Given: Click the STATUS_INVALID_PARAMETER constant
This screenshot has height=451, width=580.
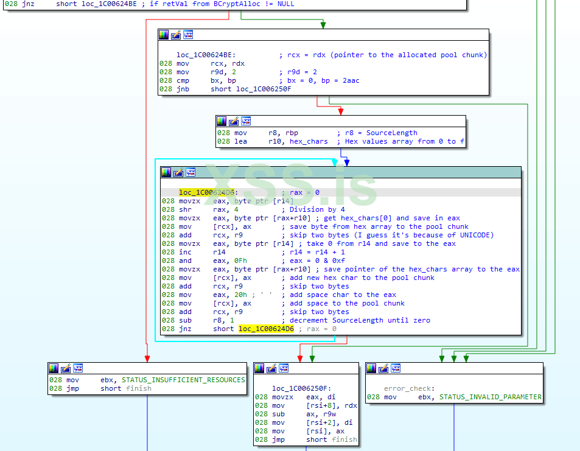Looking at the screenshot, I should coord(490,397).
